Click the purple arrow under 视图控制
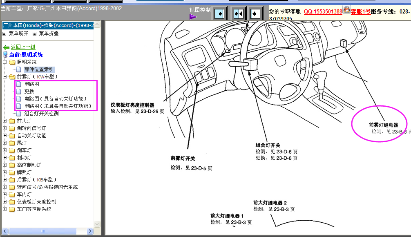Image resolution: width=411 pixels, height=237 pixels. (193, 17)
